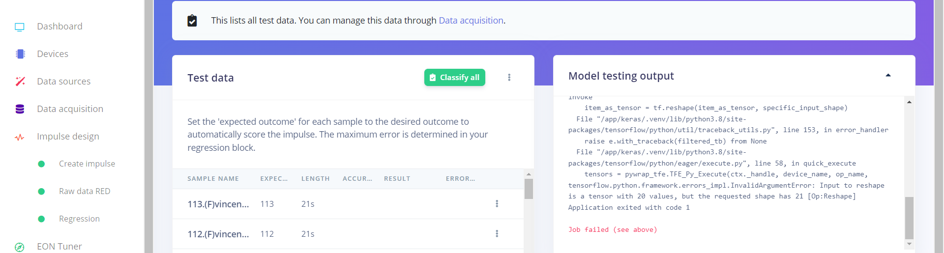The height and width of the screenshot is (253, 944).
Task: Open the Regression sidebar item
Action: click(79, 219)
